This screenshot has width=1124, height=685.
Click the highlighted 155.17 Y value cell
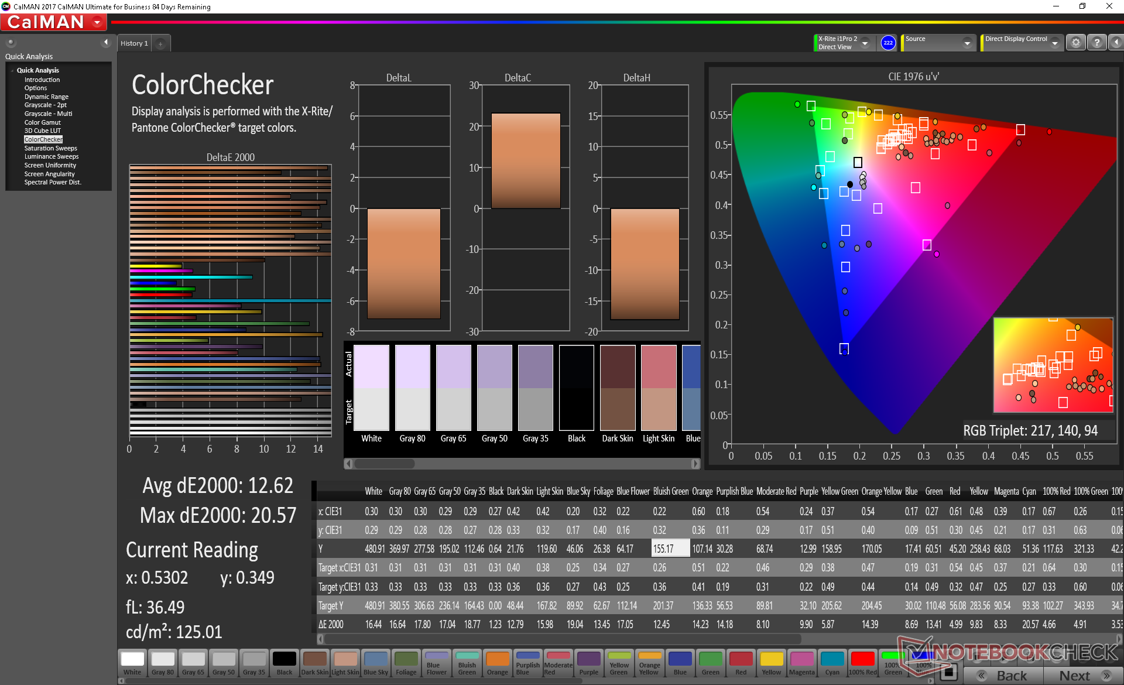[670, 549]
